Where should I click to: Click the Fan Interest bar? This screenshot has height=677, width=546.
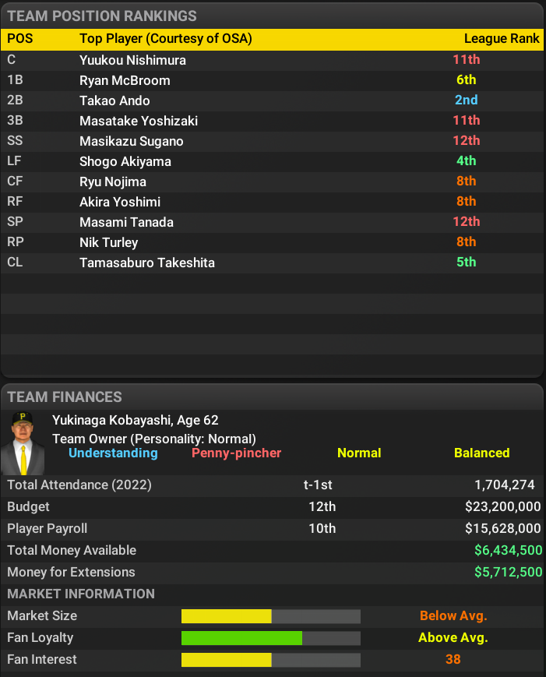(x=270, y=660)
